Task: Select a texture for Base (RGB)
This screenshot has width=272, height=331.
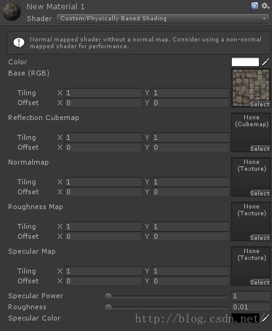Action: pyautogui.click(x=260, y=105)
